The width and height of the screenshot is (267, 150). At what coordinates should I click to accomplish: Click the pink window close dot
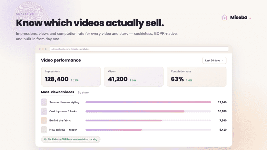pos(40,49)
